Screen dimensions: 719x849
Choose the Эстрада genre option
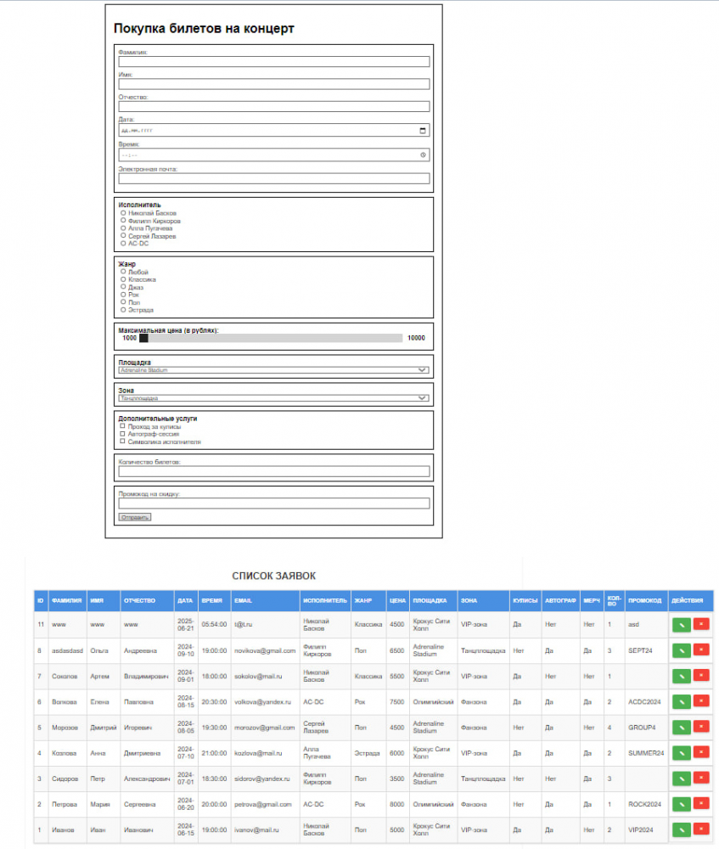point(123,310)
